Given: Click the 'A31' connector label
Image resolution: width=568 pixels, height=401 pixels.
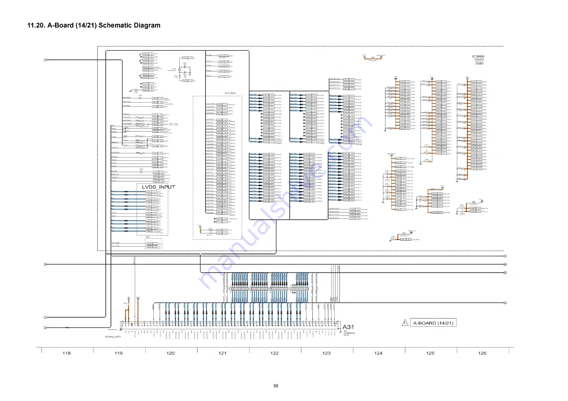Looking at the screenshot, I should coord(348,327).
